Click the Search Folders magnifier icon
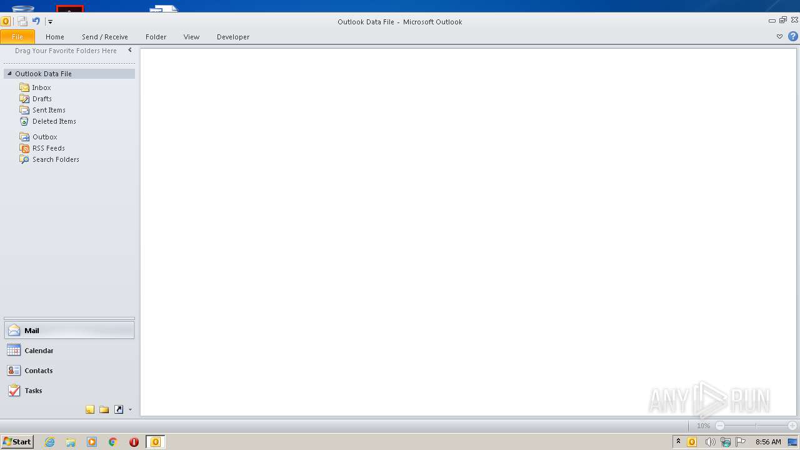 click(24, 159)
